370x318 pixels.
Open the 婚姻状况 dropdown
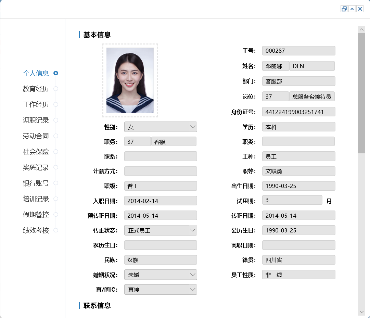pos(161,275)
